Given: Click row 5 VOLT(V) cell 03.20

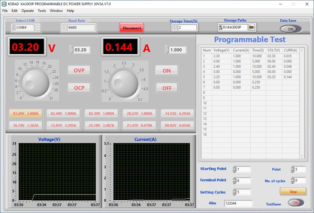Looking at the screenshot, I should pos(274,77).
